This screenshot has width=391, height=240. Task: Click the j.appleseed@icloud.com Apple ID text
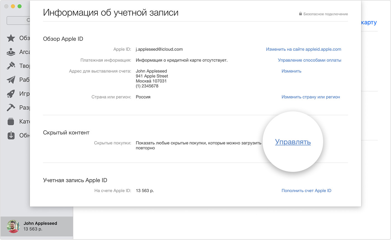point(159,49)
